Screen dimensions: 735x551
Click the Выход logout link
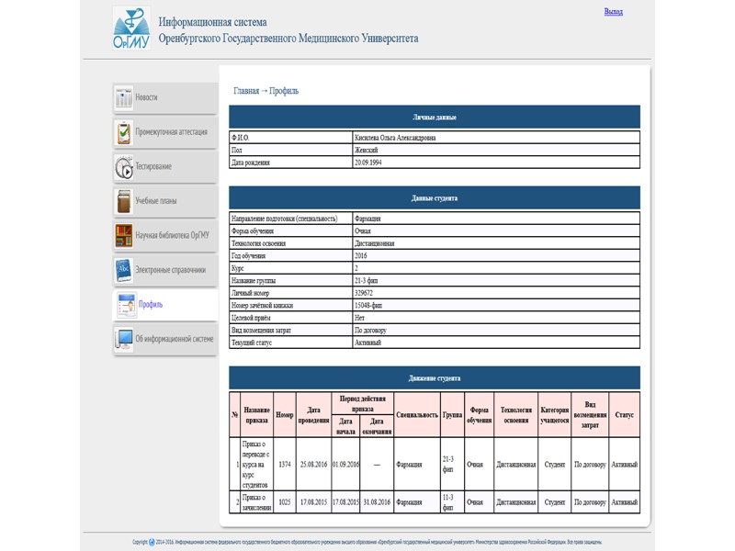tap(613, 11)
